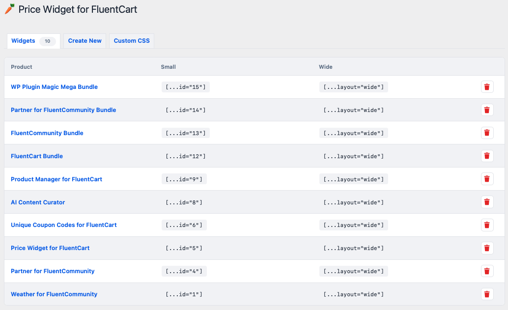Click the Price Widget for FluentCart page title
The height and width of the screenshot is (310, 508).
tap(78, 9)
